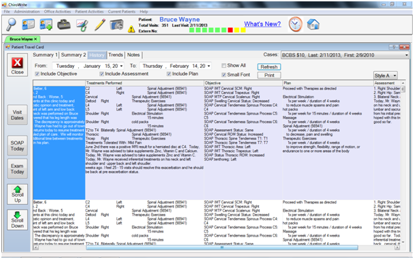Click the Treatments Performed column header
Screen dimensions: 414x259
click(x=144, y=83)
